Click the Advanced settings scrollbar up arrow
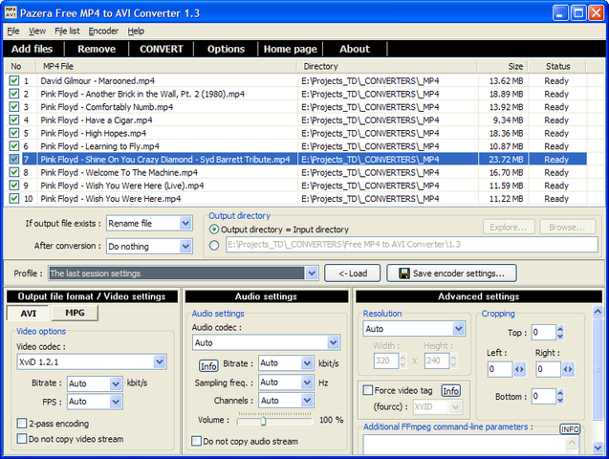This screenshot has height=459, width=609. (598, 312)
